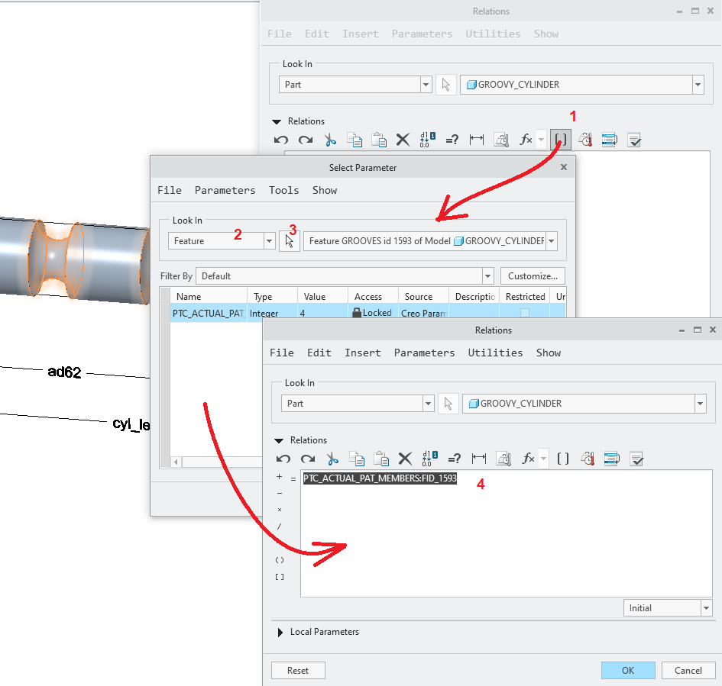Click the square brackets operator button beside editor

280,577
